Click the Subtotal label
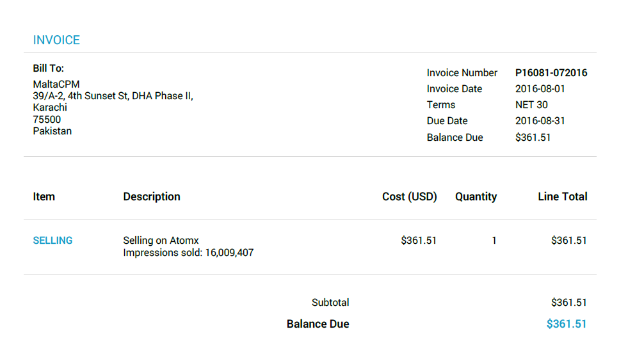Viewport: 628px width, 359px height. (330, 303)
